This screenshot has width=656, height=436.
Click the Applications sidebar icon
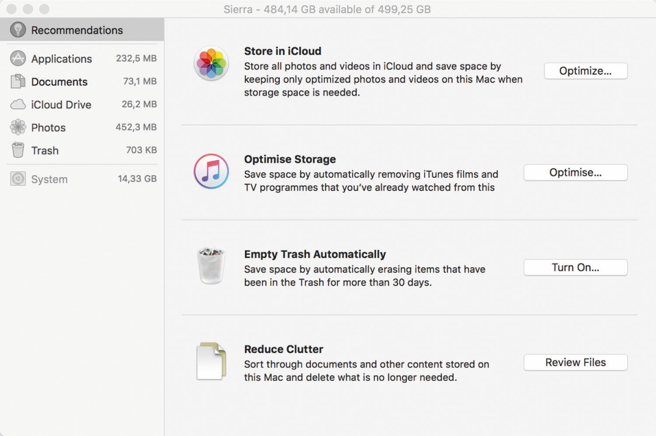pyautogui.click(x=18, y=58)
